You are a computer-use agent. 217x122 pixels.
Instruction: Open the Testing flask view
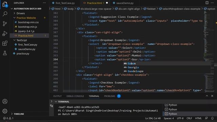pos(5,53)
